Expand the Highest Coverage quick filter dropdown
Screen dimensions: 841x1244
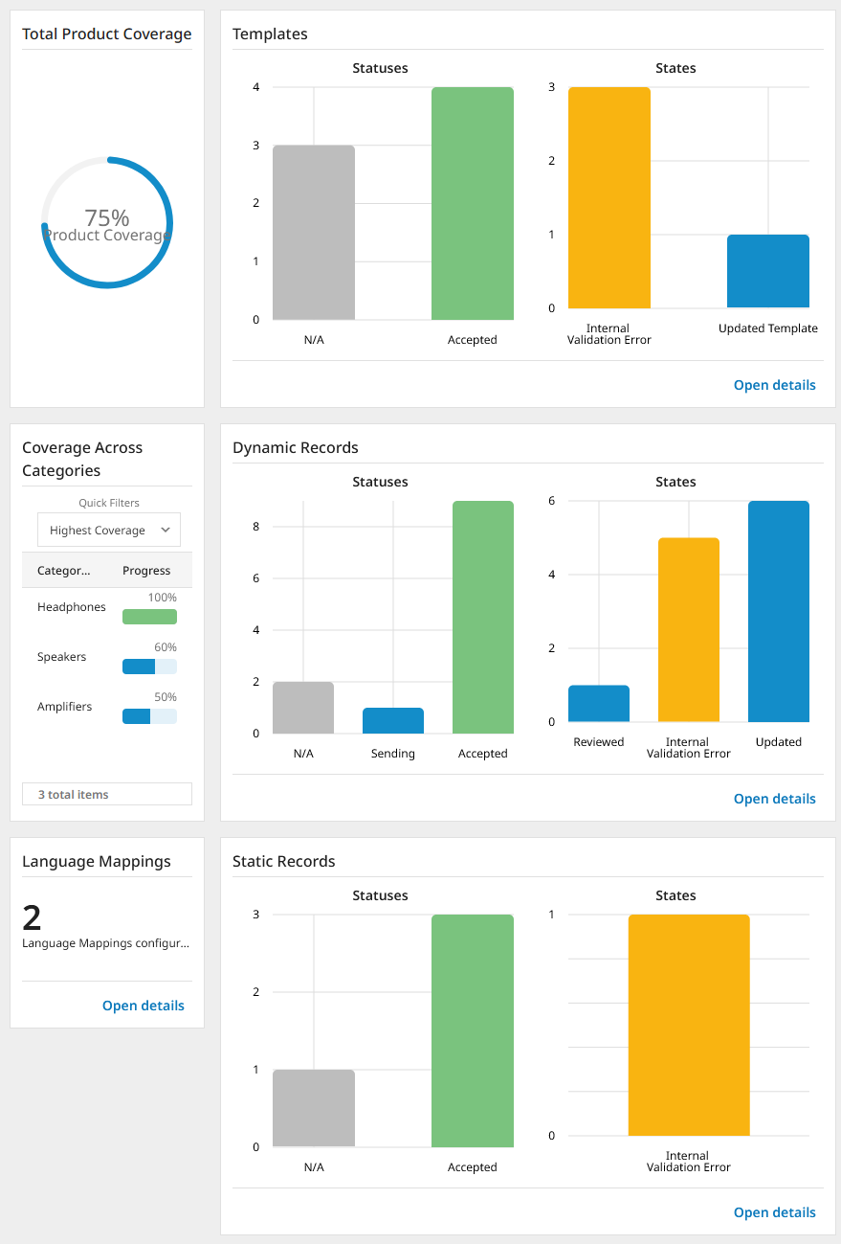(109, 530)
